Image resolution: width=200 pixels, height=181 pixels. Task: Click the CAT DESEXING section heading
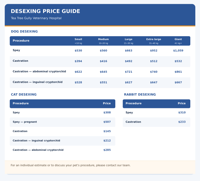coord(24,94)
